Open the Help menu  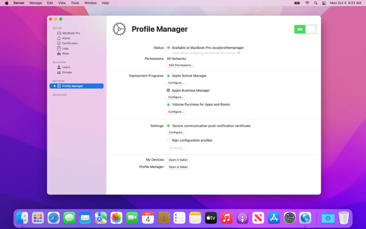click(x=105, y=3)
